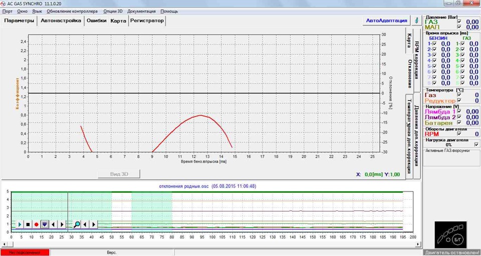Toggle the Нагрузка двигателя checkbox
Viewport: 481px width, 256px height.
[x=476, y=144]
